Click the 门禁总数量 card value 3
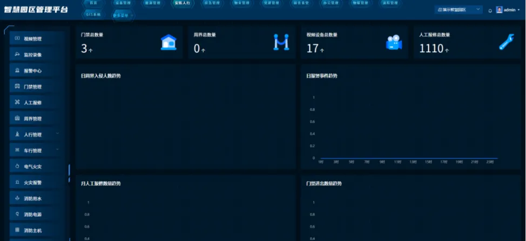The height and width of the screenshot is (241, 526). coord(84,49)
